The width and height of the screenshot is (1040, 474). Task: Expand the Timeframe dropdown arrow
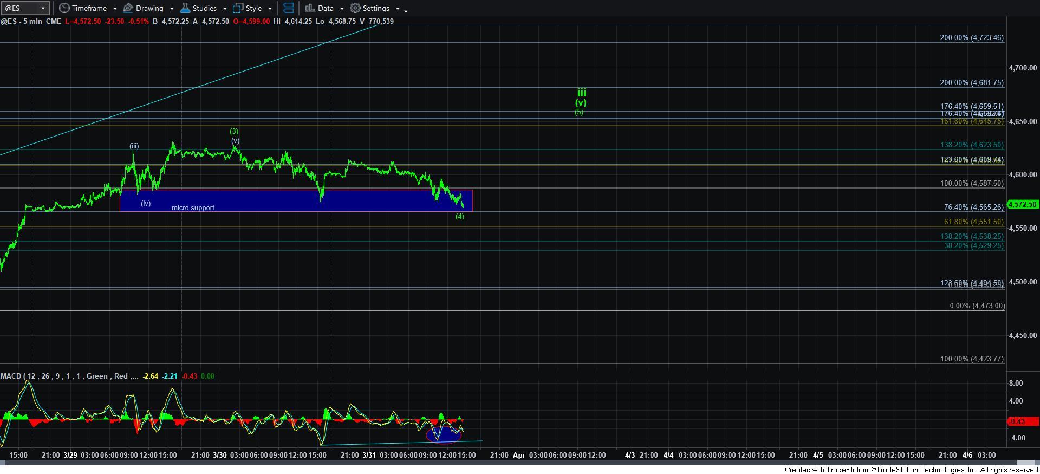(115, 9)
